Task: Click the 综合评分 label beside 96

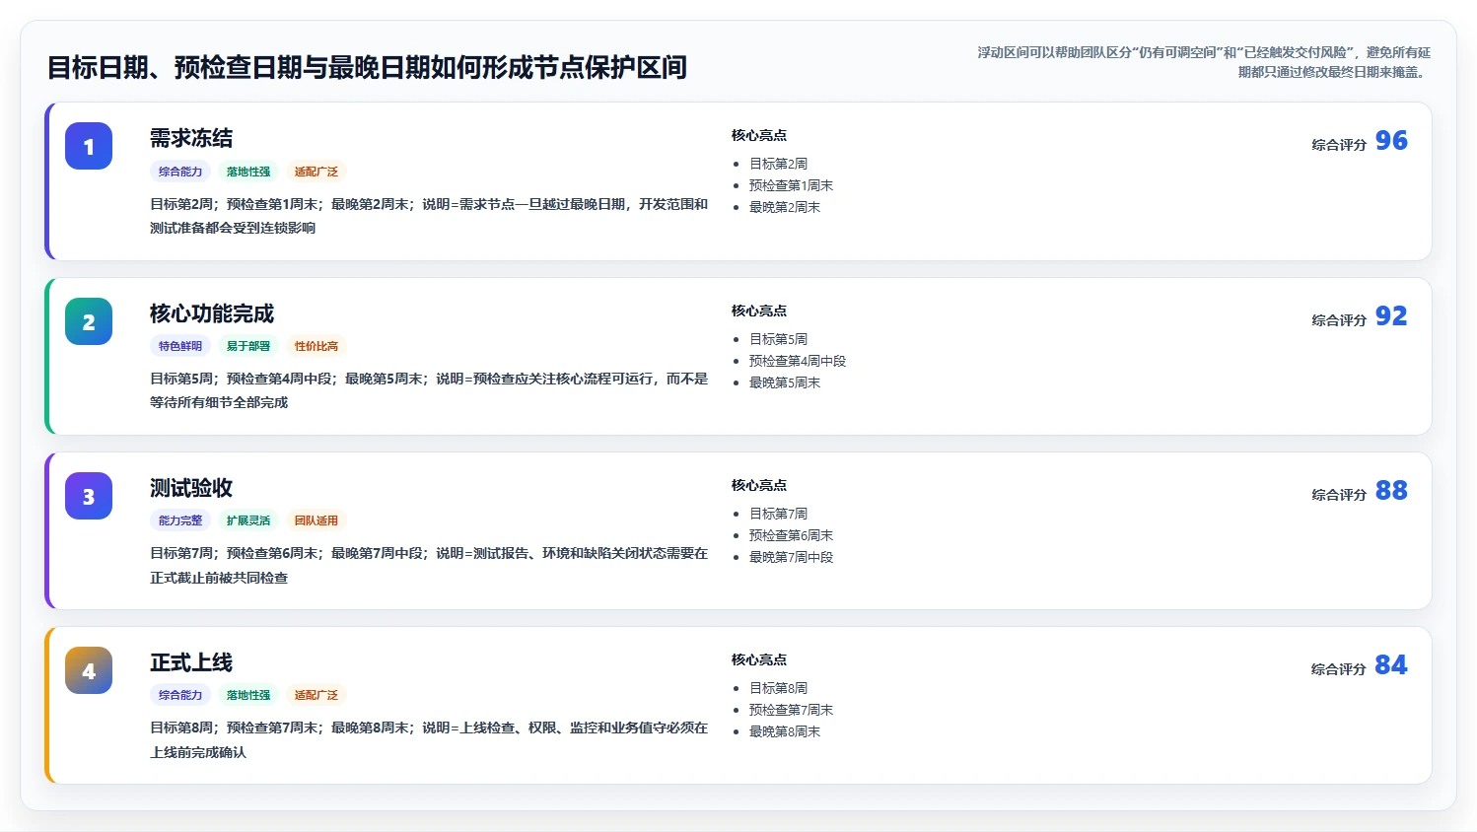Action: (x=1339, y=145)
